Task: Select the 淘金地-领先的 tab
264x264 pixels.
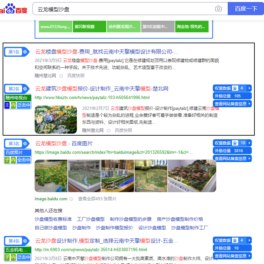Action: 192,27
